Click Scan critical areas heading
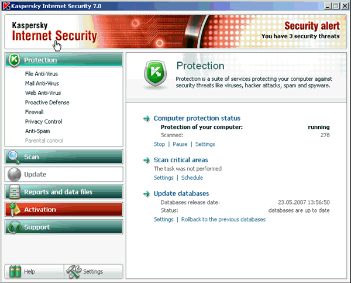The width and height of the screenshot is (351, 283). click(181, 160)
